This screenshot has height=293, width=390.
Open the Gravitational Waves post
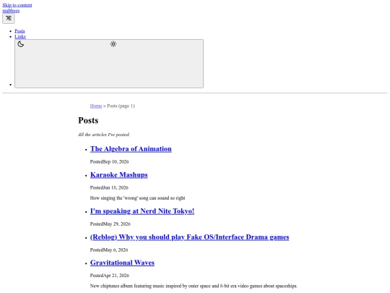coord(122,263)
